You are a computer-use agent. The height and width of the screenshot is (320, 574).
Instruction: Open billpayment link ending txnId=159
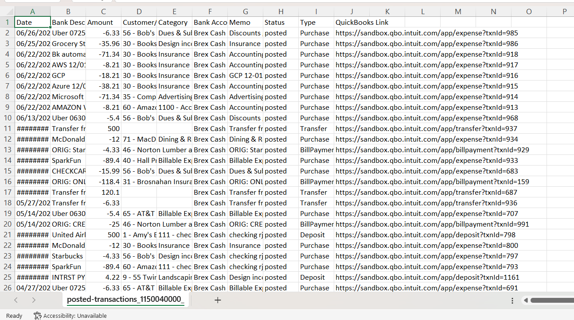coord(432,181)
